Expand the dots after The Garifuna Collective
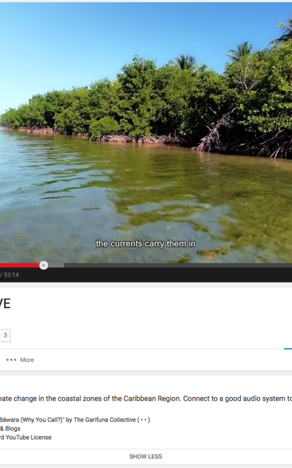Viewport: 292px width, 468px height. tap(143, 419)
